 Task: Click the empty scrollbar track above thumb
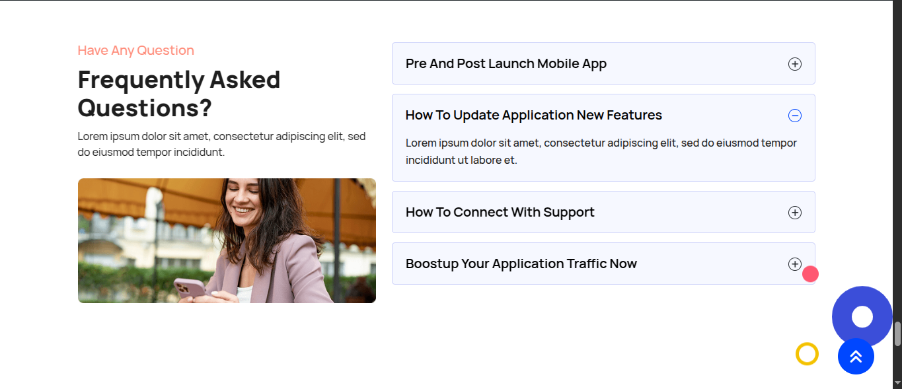(897, 165)
